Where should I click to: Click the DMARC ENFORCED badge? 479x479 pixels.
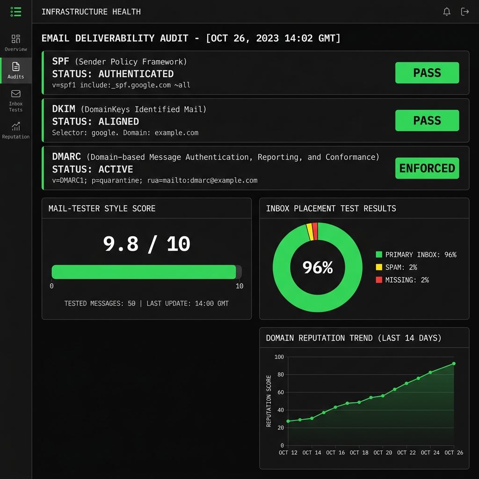click(427, 168)
